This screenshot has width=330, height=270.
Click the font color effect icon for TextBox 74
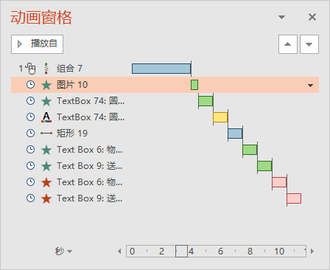[46, 117]
